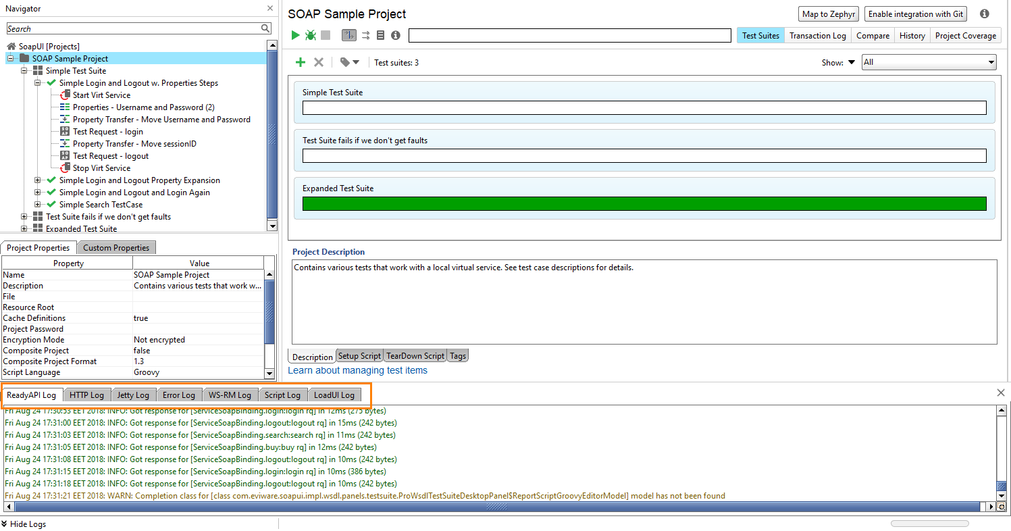Screen dimensions: 1011x531
Task: Click the Expanded Test Suite green progress bar
Action: [644, 203]
